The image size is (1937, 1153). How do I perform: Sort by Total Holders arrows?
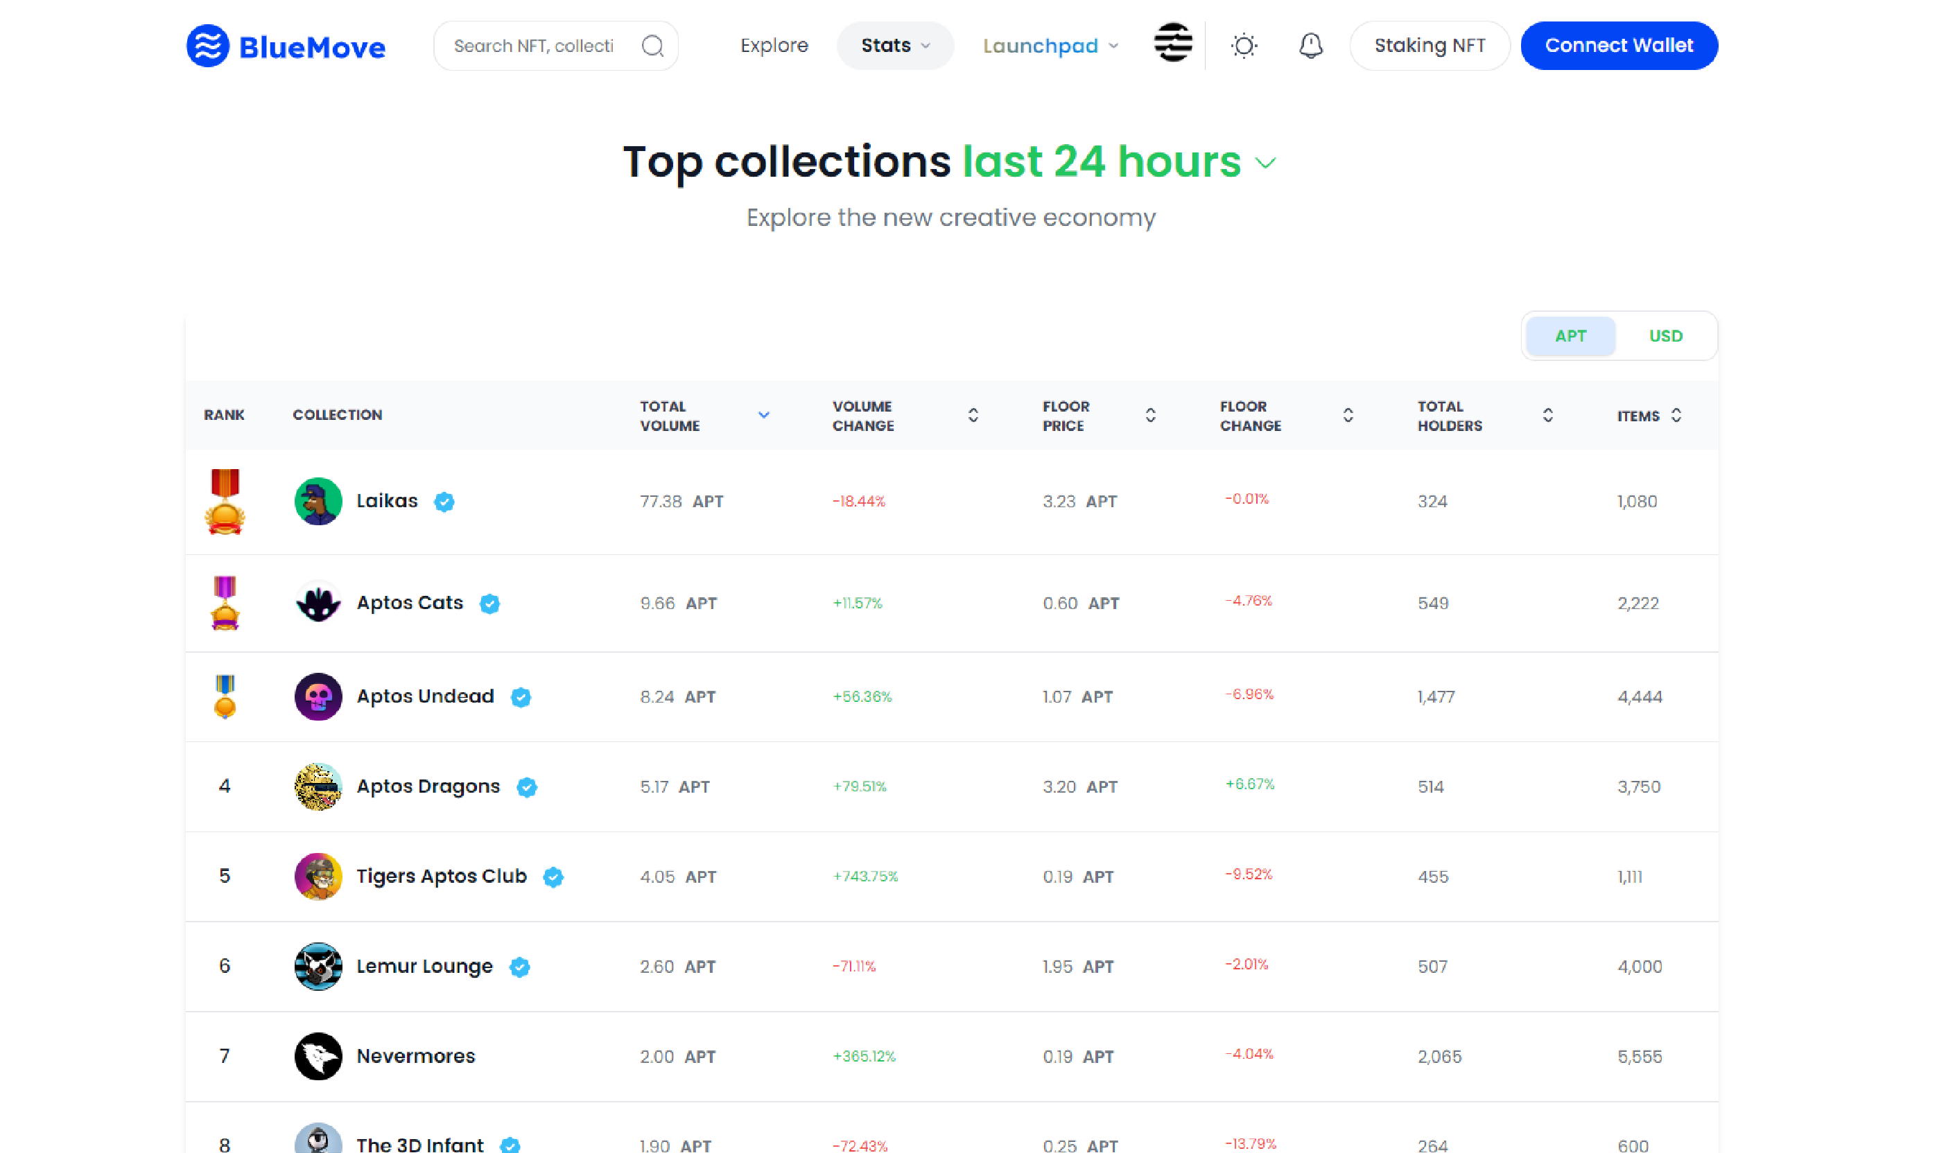click(1548, 415)
